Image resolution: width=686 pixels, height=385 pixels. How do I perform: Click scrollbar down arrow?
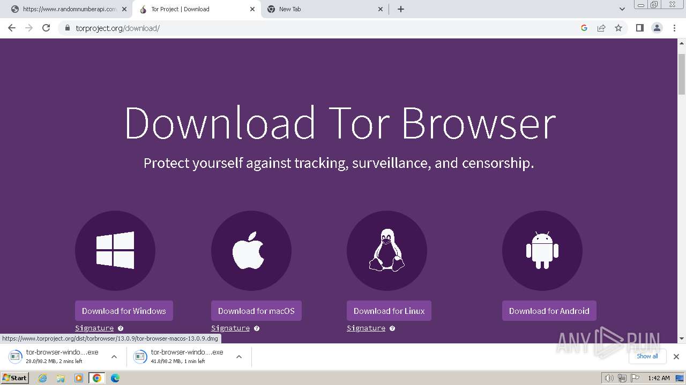click(x=682, y=338)
